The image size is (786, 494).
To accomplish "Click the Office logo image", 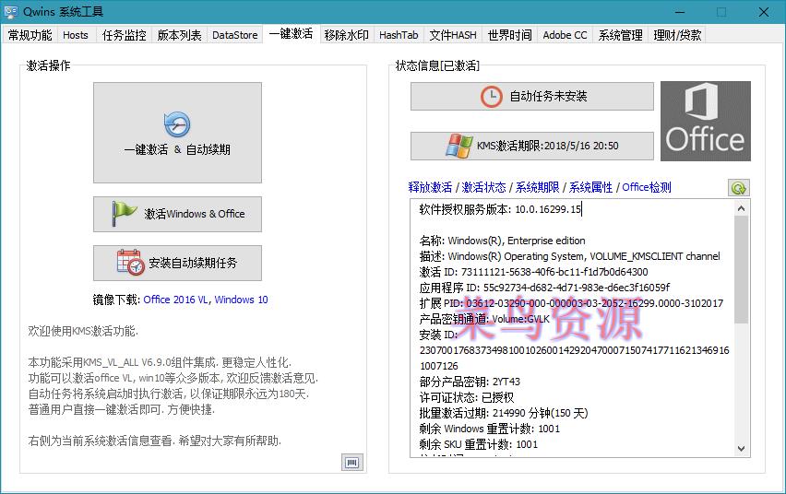I will click(x=706, y=122).
